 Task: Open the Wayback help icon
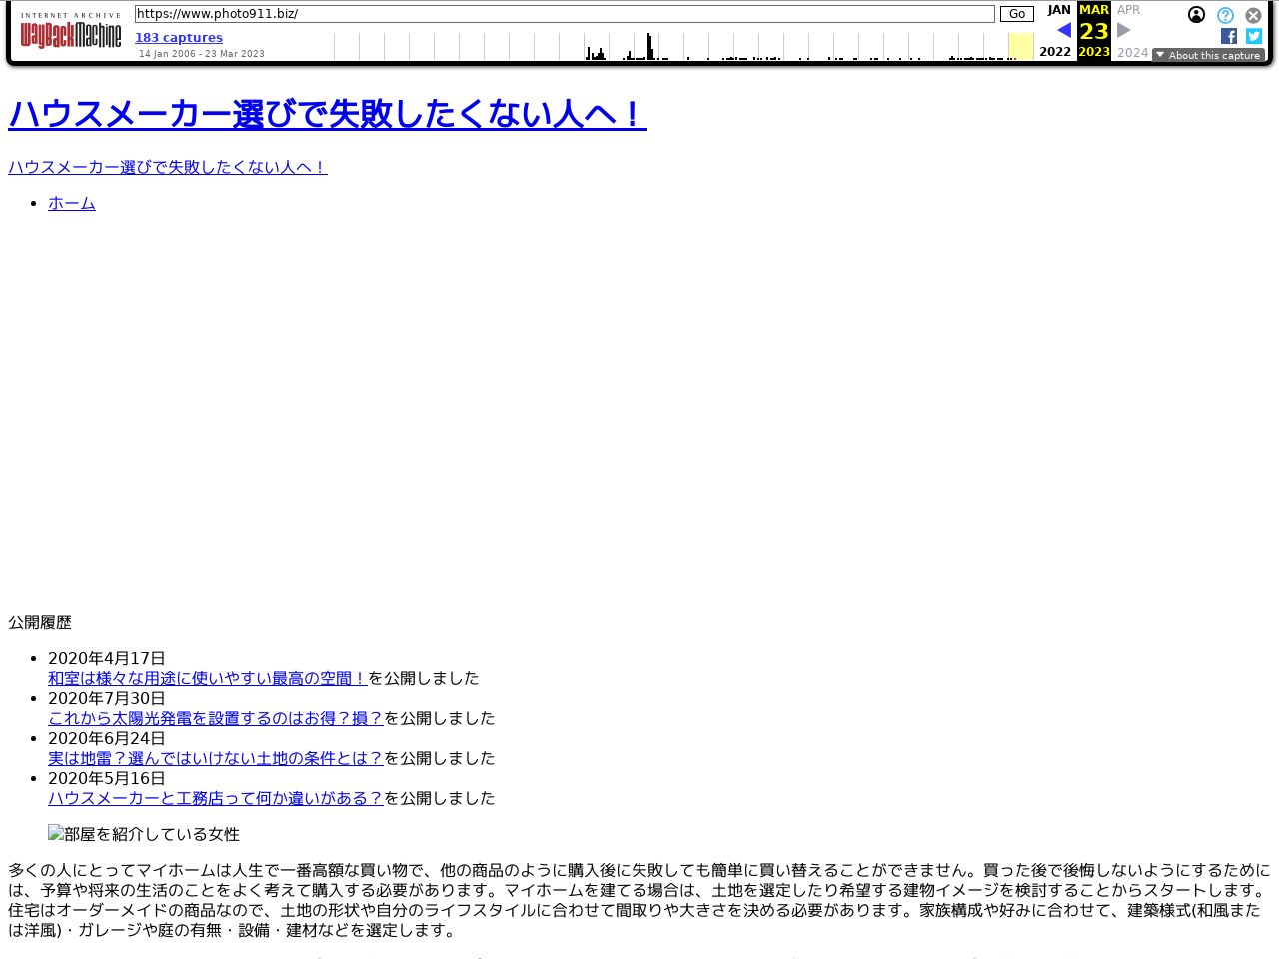1225,15
